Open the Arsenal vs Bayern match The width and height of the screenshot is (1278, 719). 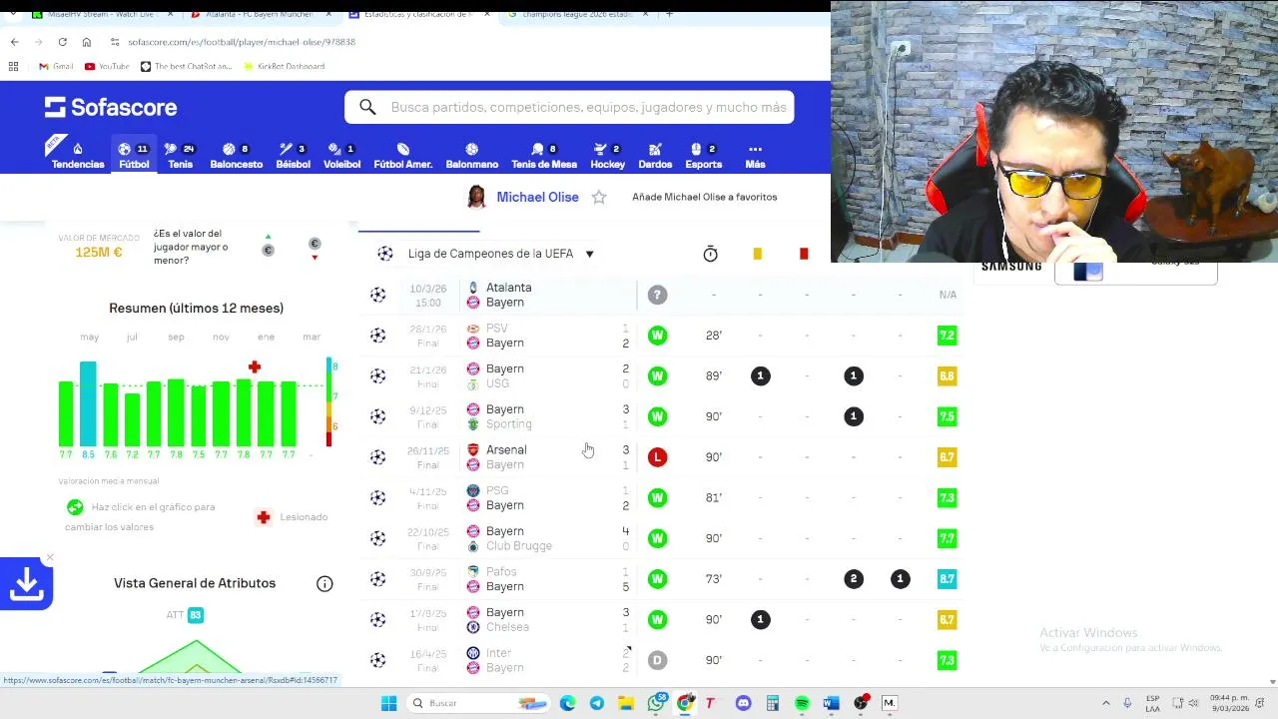point(659,457)
